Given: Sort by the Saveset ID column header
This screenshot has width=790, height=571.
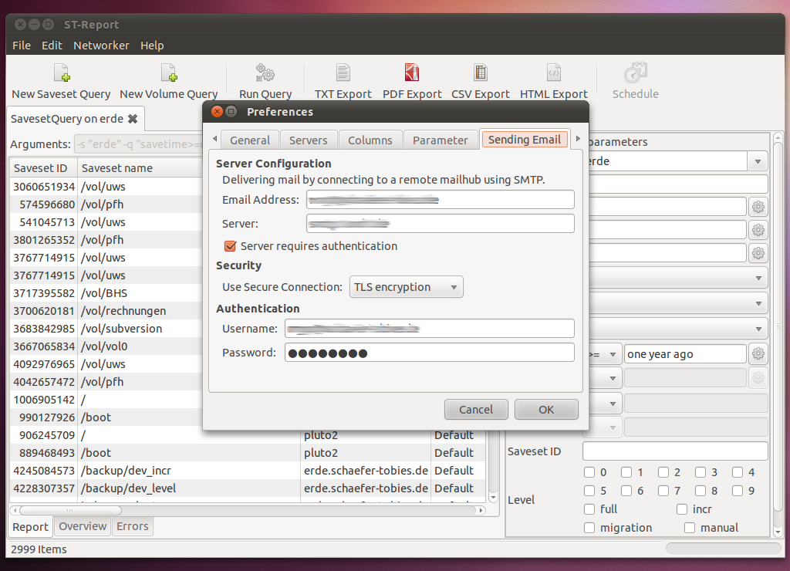Looking at the screenshot, I should 43,167.
